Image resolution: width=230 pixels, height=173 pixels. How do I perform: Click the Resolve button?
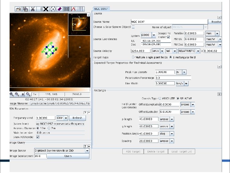(216, 22)
